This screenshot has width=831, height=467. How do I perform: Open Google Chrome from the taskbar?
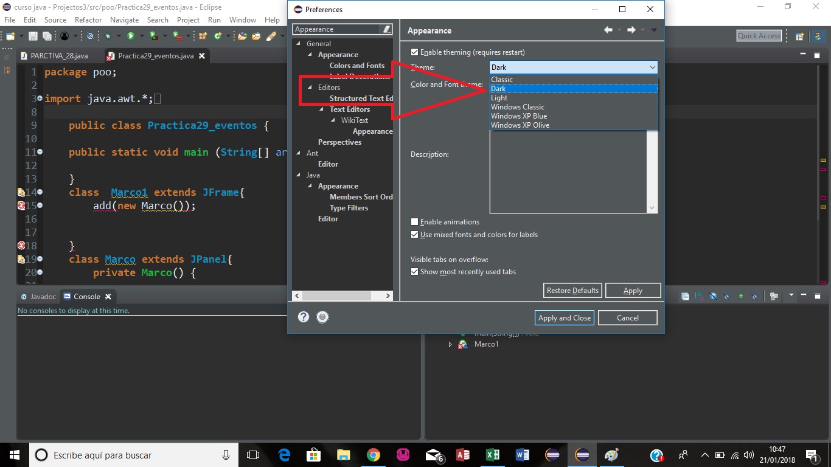(x=373, y=454)
